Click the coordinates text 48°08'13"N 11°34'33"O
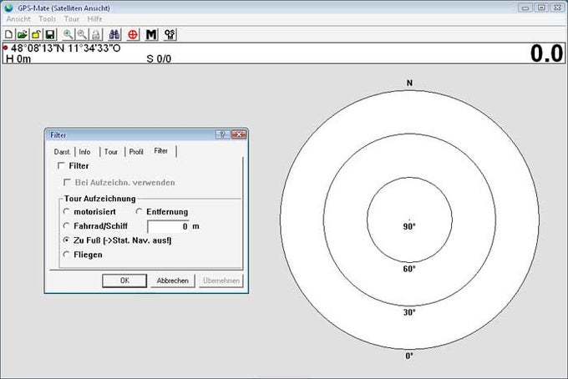 pyautogui.click(x=65, y=48)
